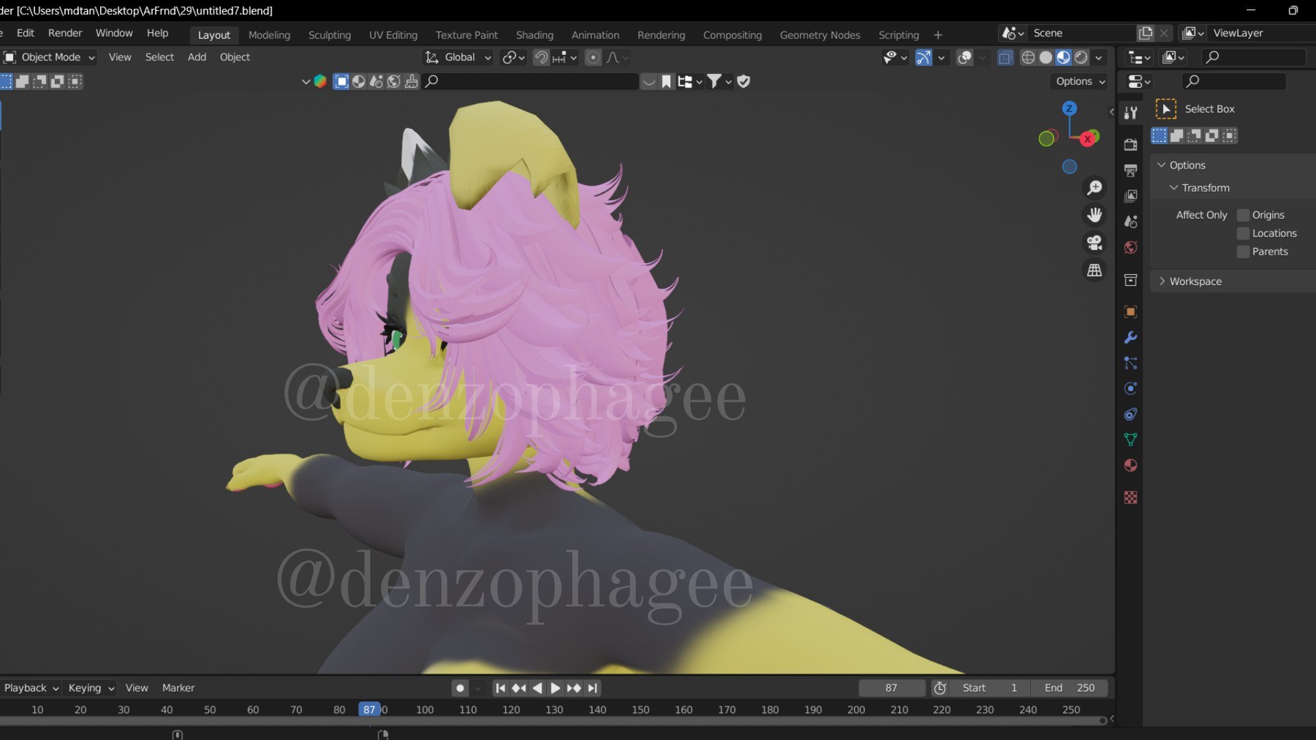The width and height of the screenshot is (1316, 740).
Task: Enable Affect Only Parents checkbox
Action: tap(1243, 252)
